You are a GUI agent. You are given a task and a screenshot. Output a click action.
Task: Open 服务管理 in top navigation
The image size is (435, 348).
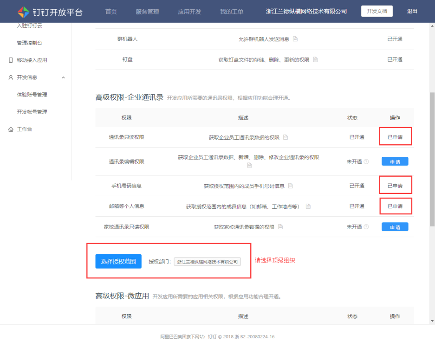[x=147, y=12]
